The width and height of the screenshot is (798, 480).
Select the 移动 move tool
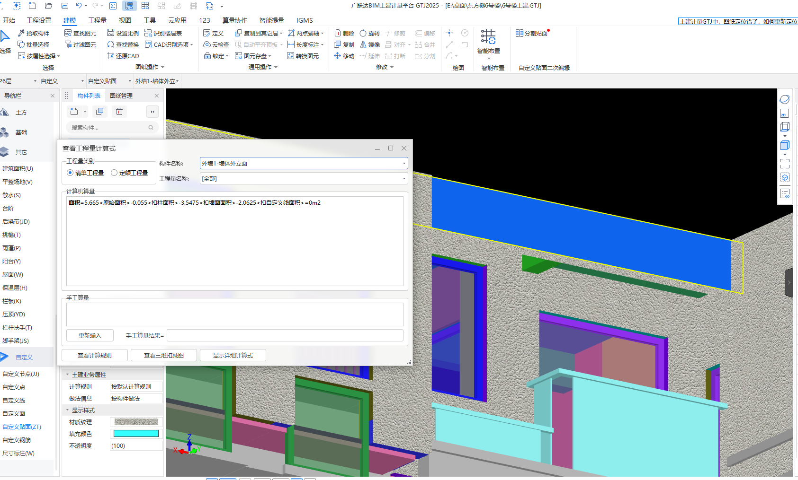pyautogui.click(x=344, y=56)
